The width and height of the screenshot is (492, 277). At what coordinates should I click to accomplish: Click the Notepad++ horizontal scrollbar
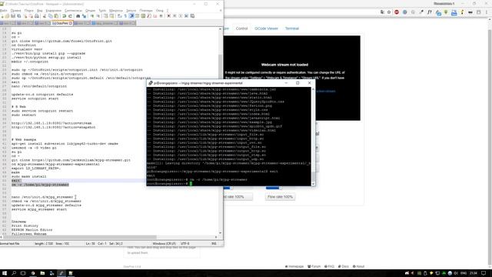108,237
